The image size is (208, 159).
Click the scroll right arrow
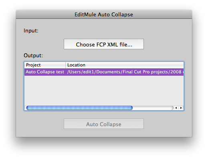click(181, 108)
